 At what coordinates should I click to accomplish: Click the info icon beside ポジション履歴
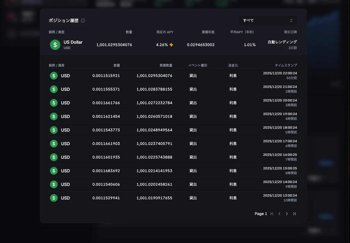click(x=83, y=21)
